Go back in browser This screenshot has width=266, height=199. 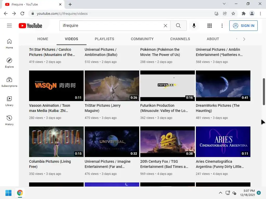coord(6,13)
